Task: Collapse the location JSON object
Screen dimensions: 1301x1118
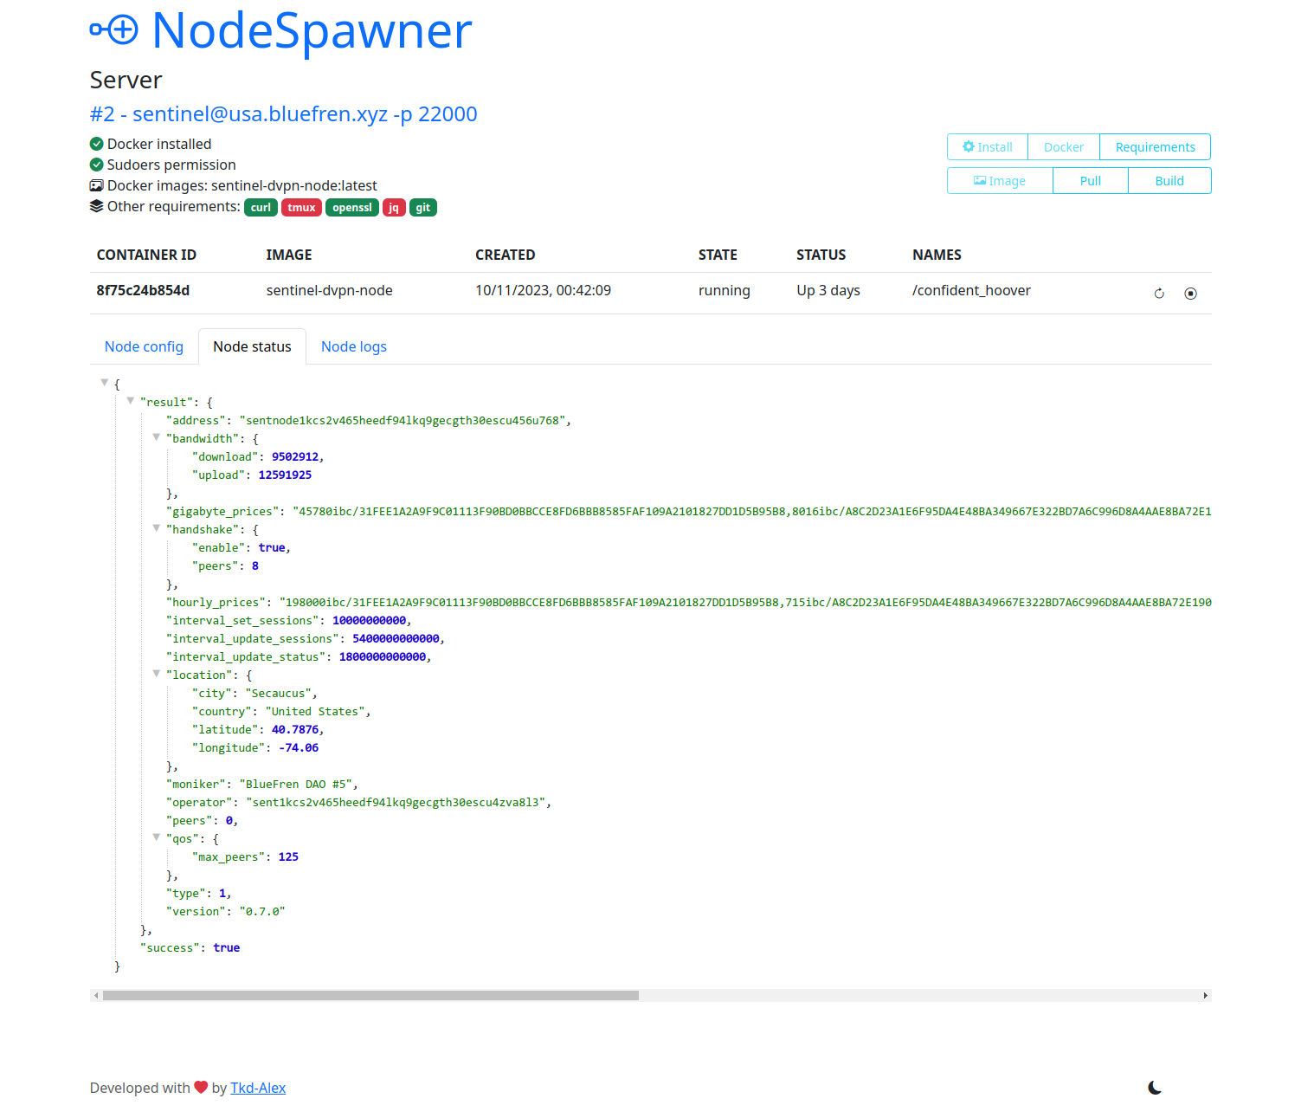Action: [157, 674]
